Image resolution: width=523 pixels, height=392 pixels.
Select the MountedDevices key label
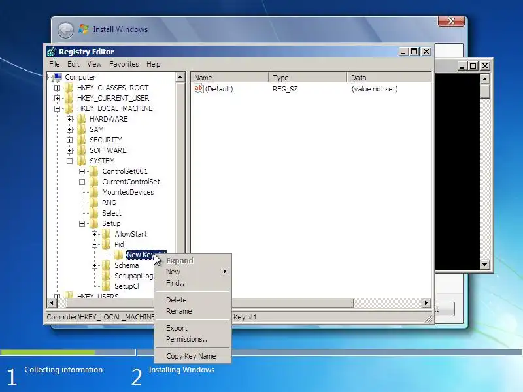127,192
